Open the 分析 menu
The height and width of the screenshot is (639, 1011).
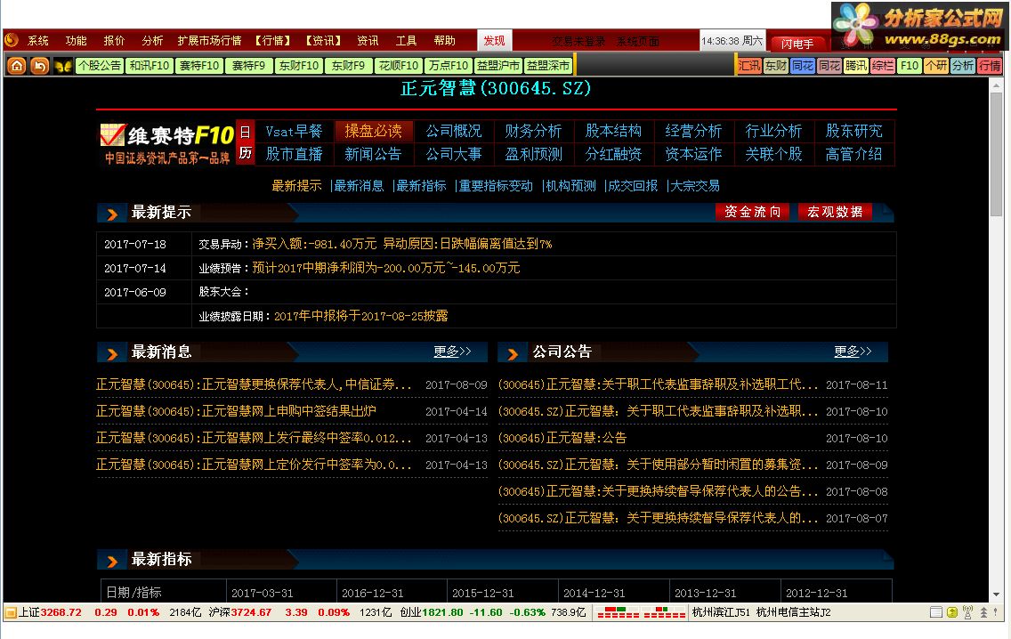click(152, 41)
